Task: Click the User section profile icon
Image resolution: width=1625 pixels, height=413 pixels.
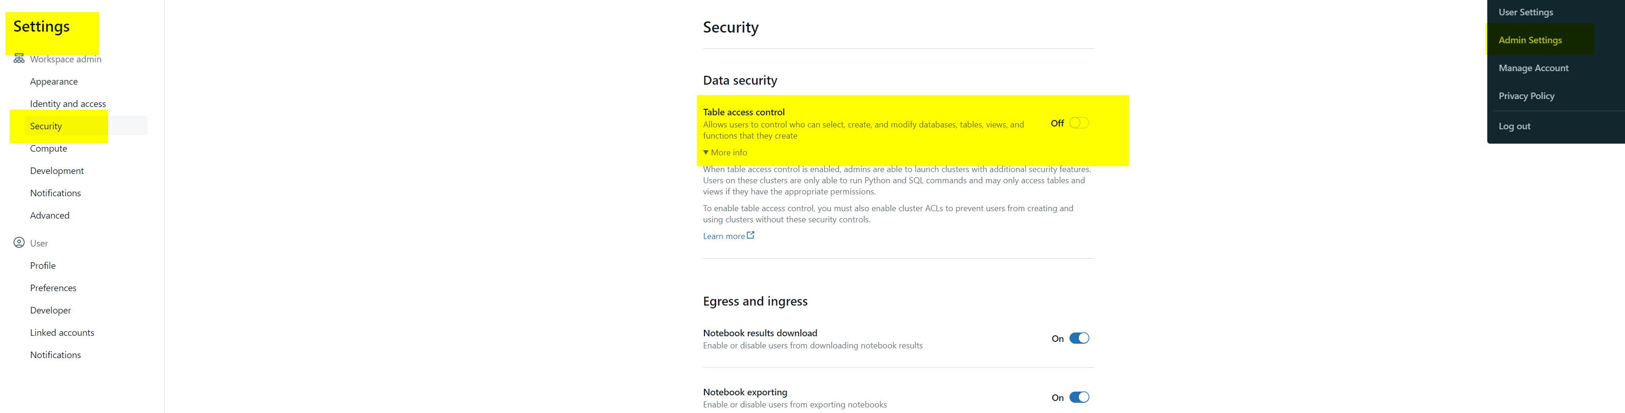Action: coord(19,242)
